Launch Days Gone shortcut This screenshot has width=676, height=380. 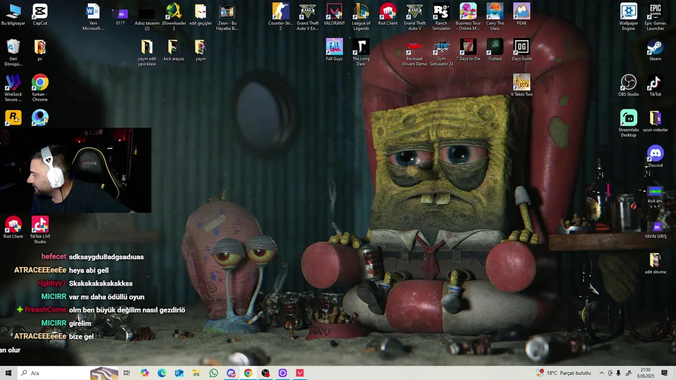522,50
